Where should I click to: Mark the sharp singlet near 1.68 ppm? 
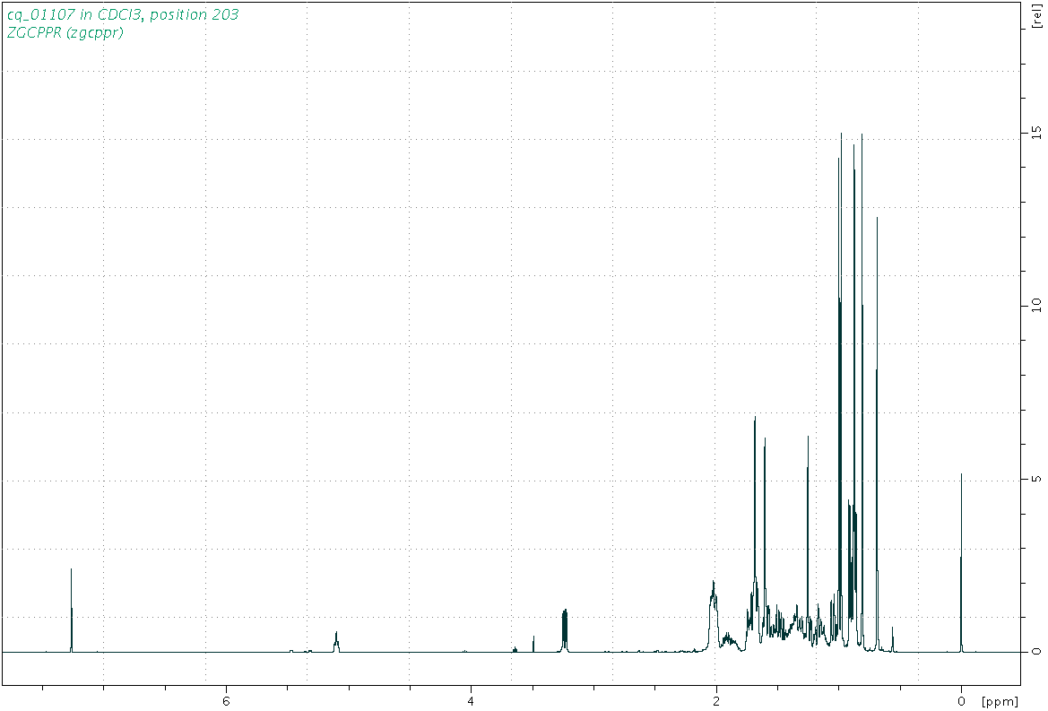(x=755, y=534)
